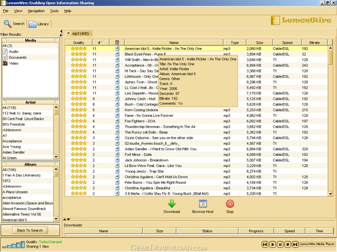Select 'American Idol 5 - Kellie Pickler' result row

tap(196, 49)
